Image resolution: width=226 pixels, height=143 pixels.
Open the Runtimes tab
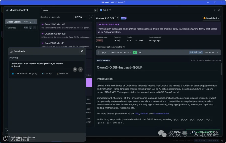21,28
